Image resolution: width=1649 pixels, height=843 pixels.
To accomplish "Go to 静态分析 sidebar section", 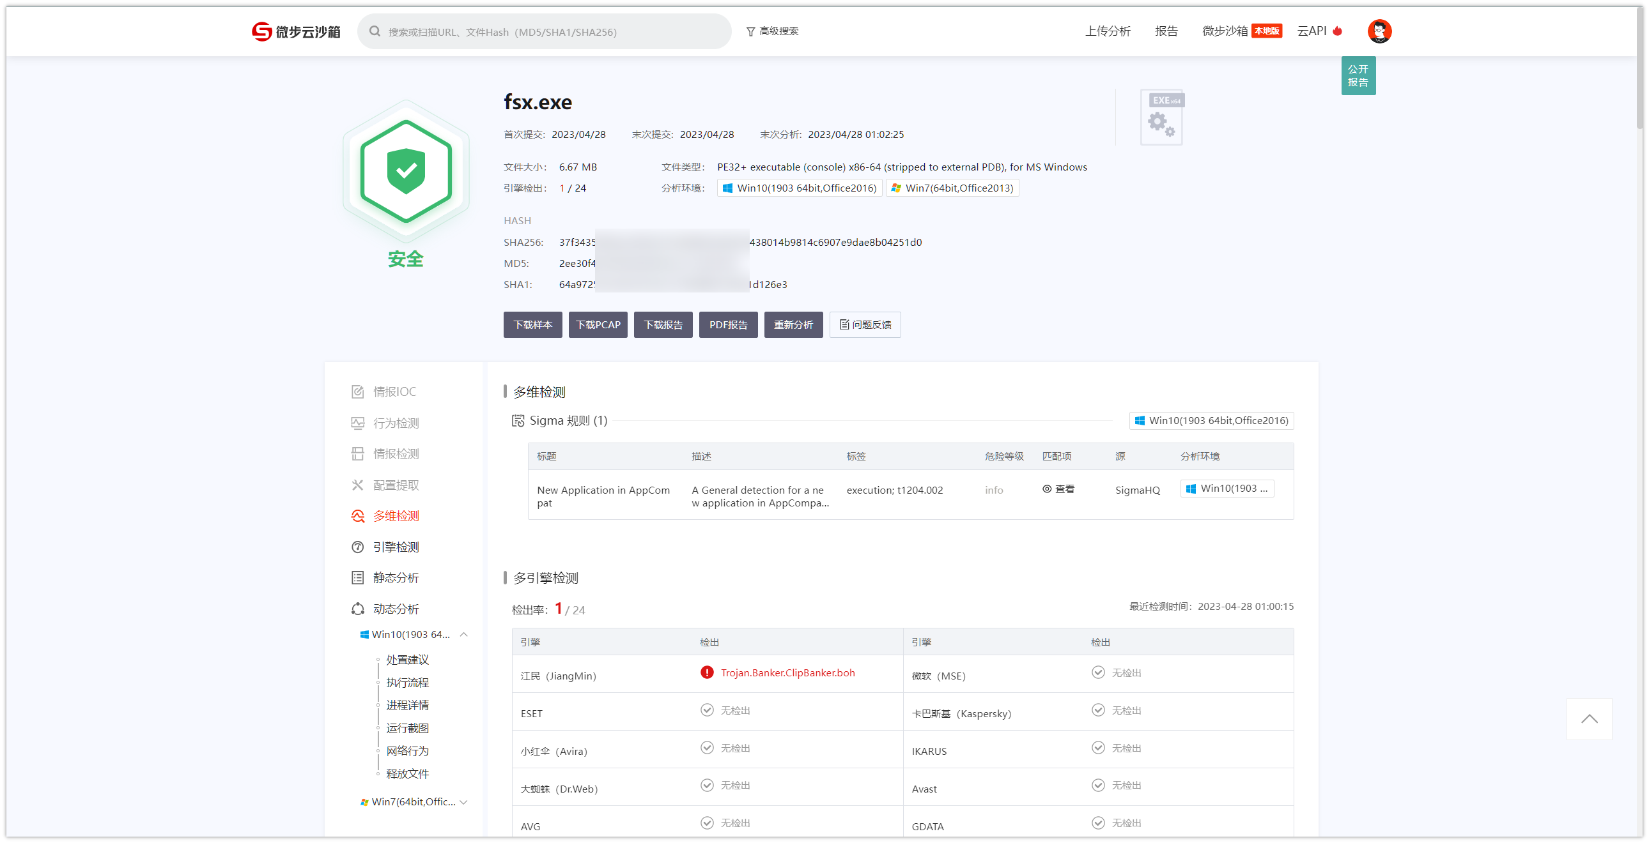I will [x=385, y=577].
